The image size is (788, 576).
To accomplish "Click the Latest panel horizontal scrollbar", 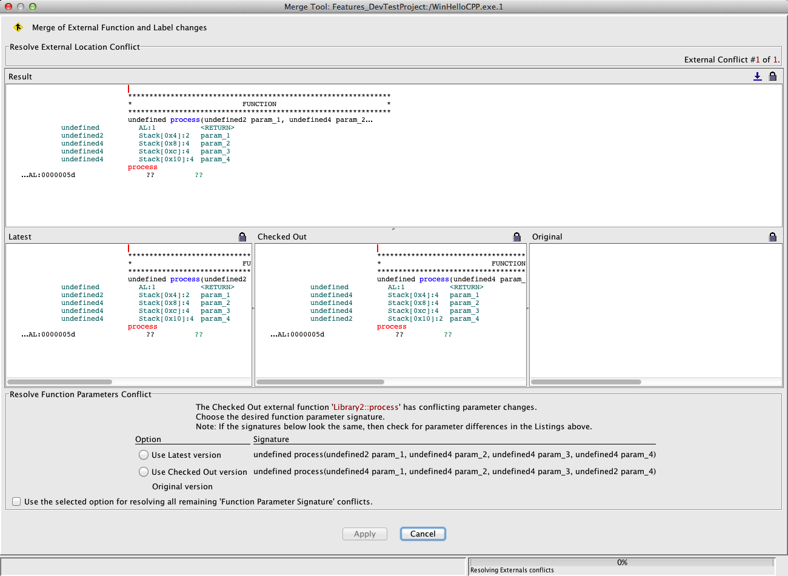I will coord(59,382).
